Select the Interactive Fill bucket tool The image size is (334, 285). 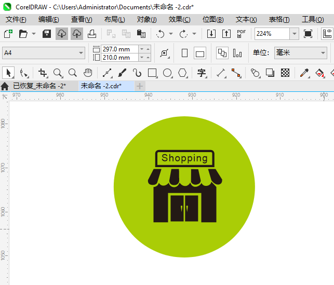(x=320, y=73)
